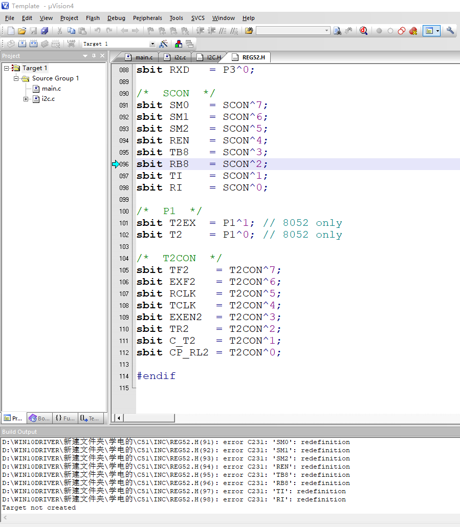Open Configuration via wrench icon
This screenshot has height=527, width=460.
(x=450, y=31)
